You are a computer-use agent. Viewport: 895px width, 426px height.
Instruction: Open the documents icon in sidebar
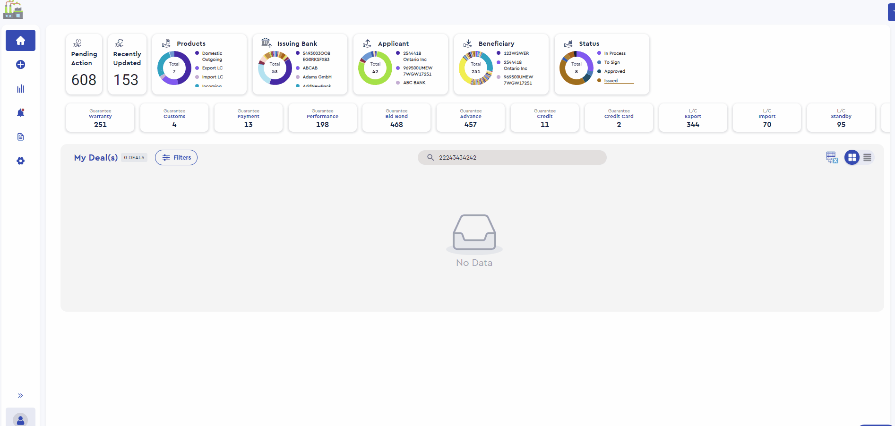click(20, 137)
